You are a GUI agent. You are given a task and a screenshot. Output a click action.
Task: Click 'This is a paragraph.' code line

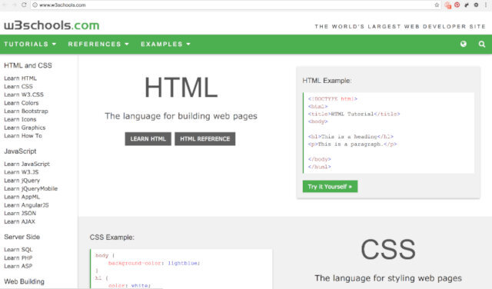pyautogui.click(x=352, y=144)
